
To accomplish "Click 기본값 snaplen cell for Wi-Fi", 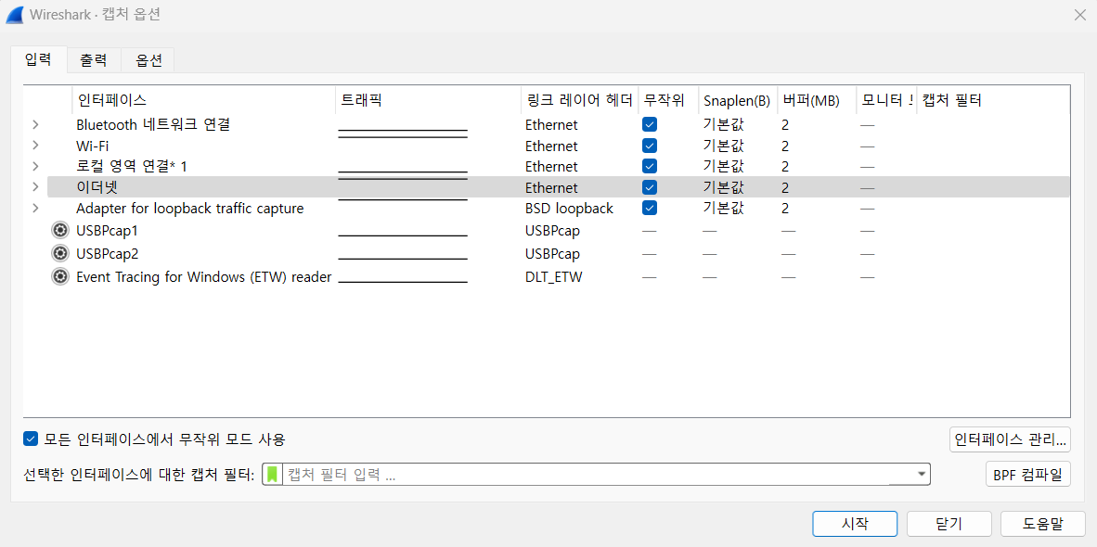I will click(x=723, y=146).
